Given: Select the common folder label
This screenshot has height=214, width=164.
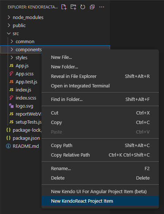Looking at the screenshot, I should (25, 41).
